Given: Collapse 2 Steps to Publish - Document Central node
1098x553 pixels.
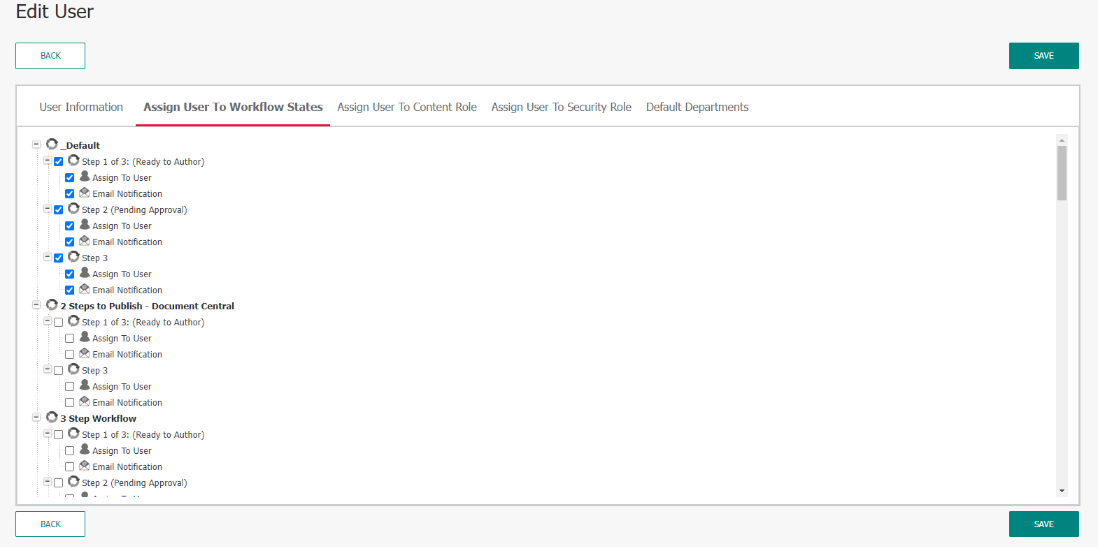Looking at the screenshot, I should [36, 305].
